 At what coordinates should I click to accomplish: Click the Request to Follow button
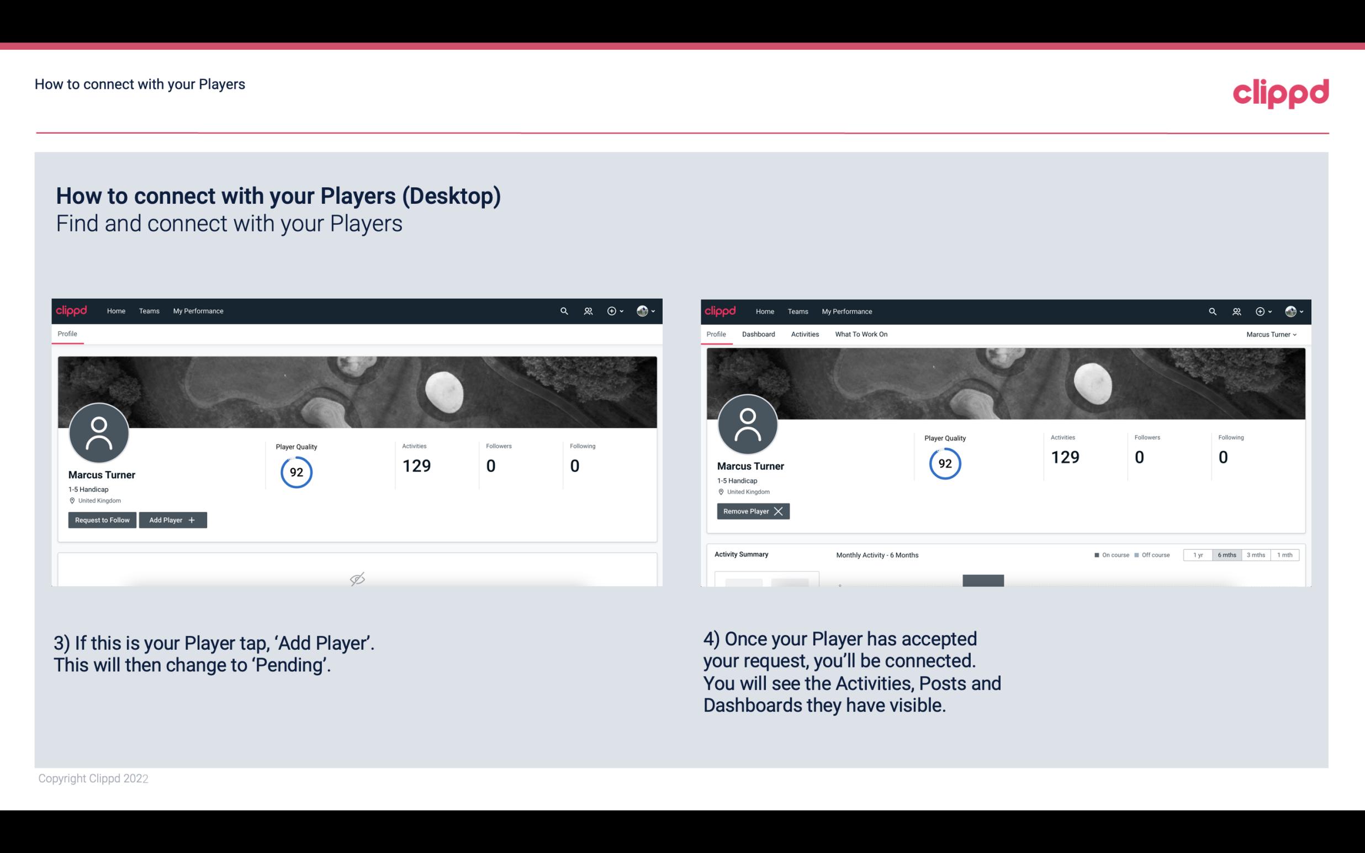point(101,519)
